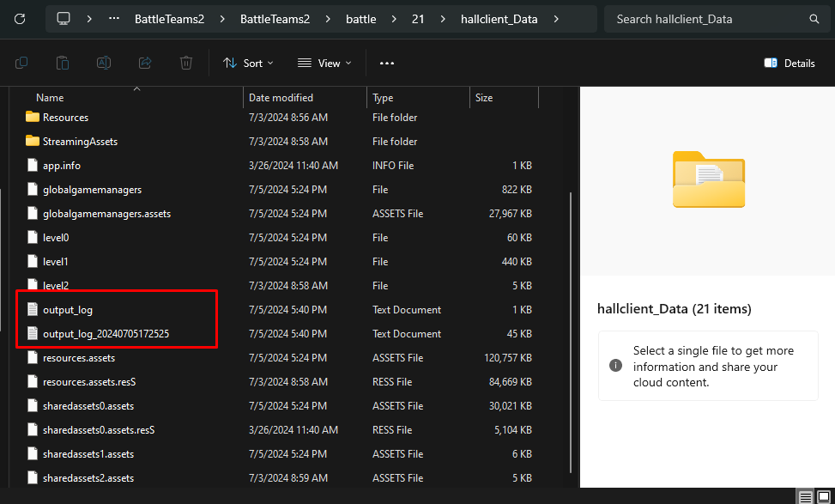
Task: Click the Resources folder icon
Action: (x=33, y=117)
